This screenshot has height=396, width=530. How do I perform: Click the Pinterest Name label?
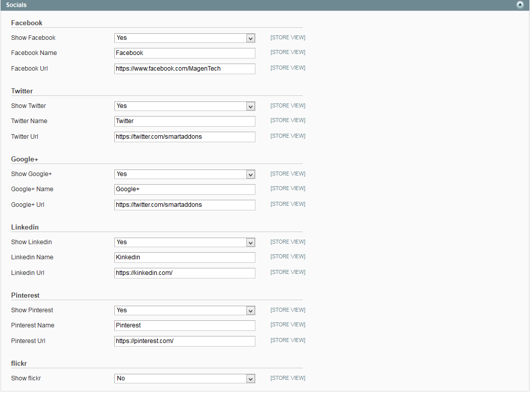pyautogui.click(x=33, y=325)
